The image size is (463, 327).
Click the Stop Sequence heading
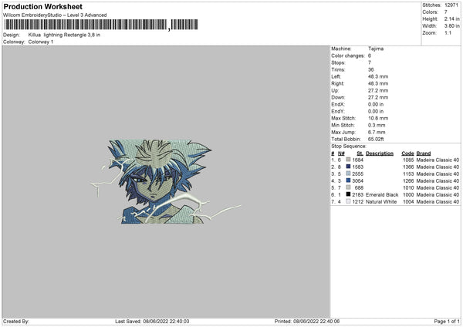(349, 147)
